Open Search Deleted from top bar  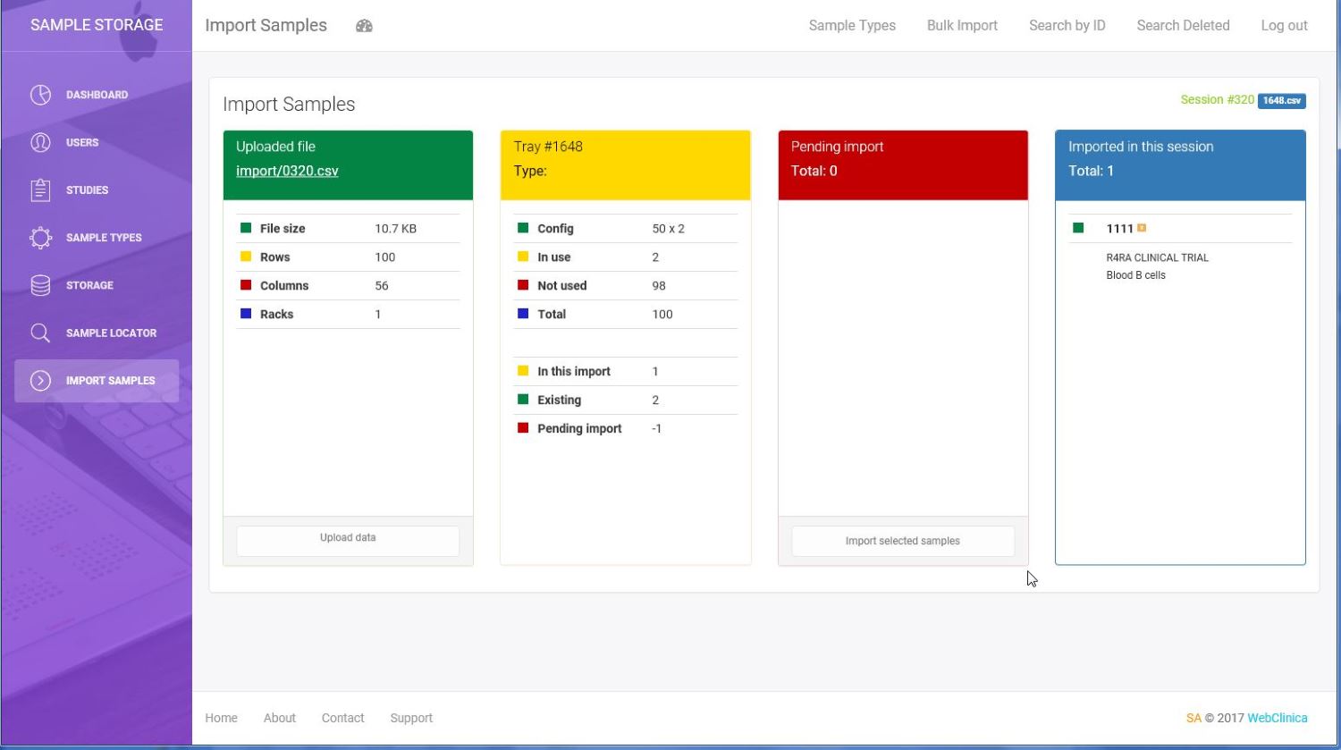coord(1183,26)
